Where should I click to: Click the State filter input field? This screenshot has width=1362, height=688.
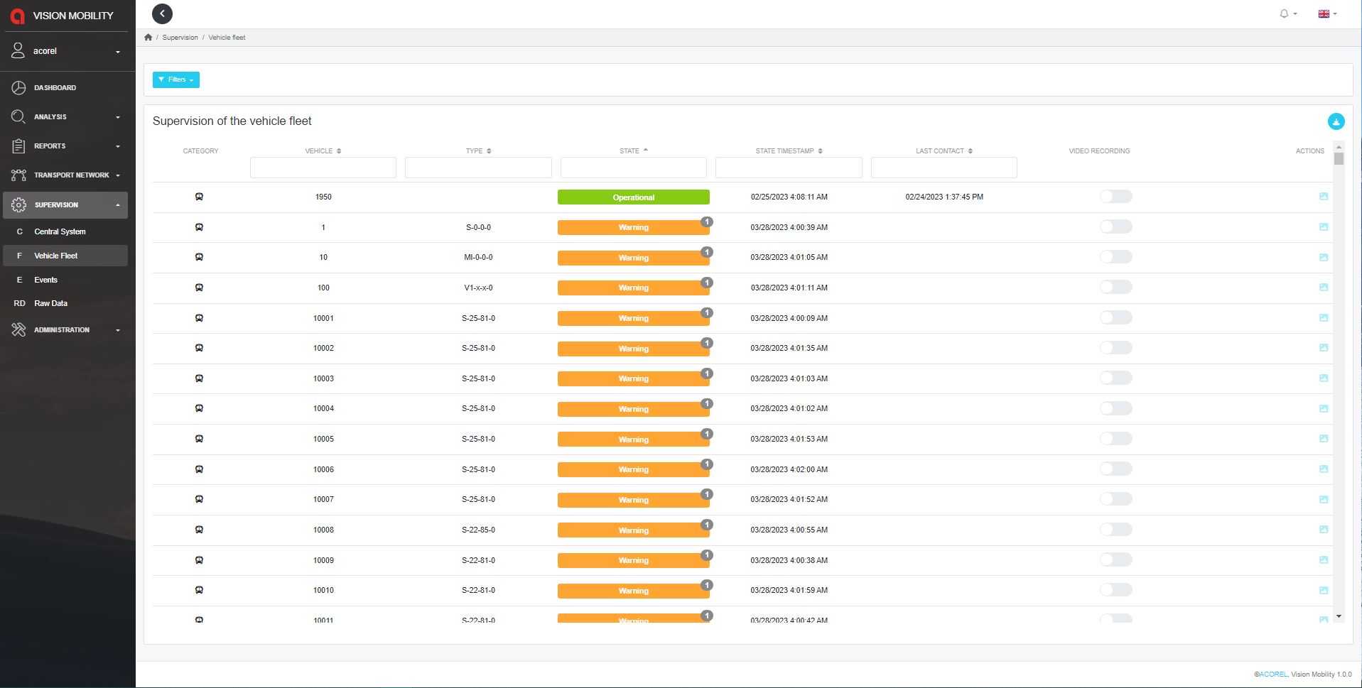[x=634, y=168]
